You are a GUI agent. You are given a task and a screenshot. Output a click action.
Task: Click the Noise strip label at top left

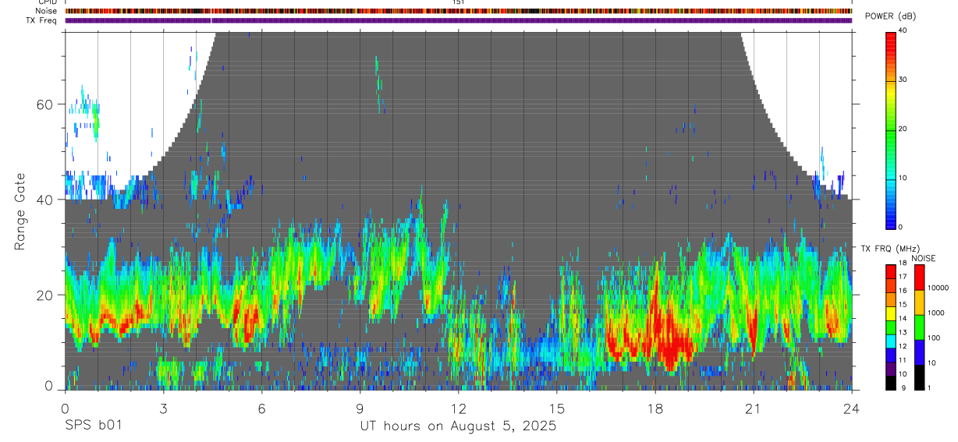point(46,12)
